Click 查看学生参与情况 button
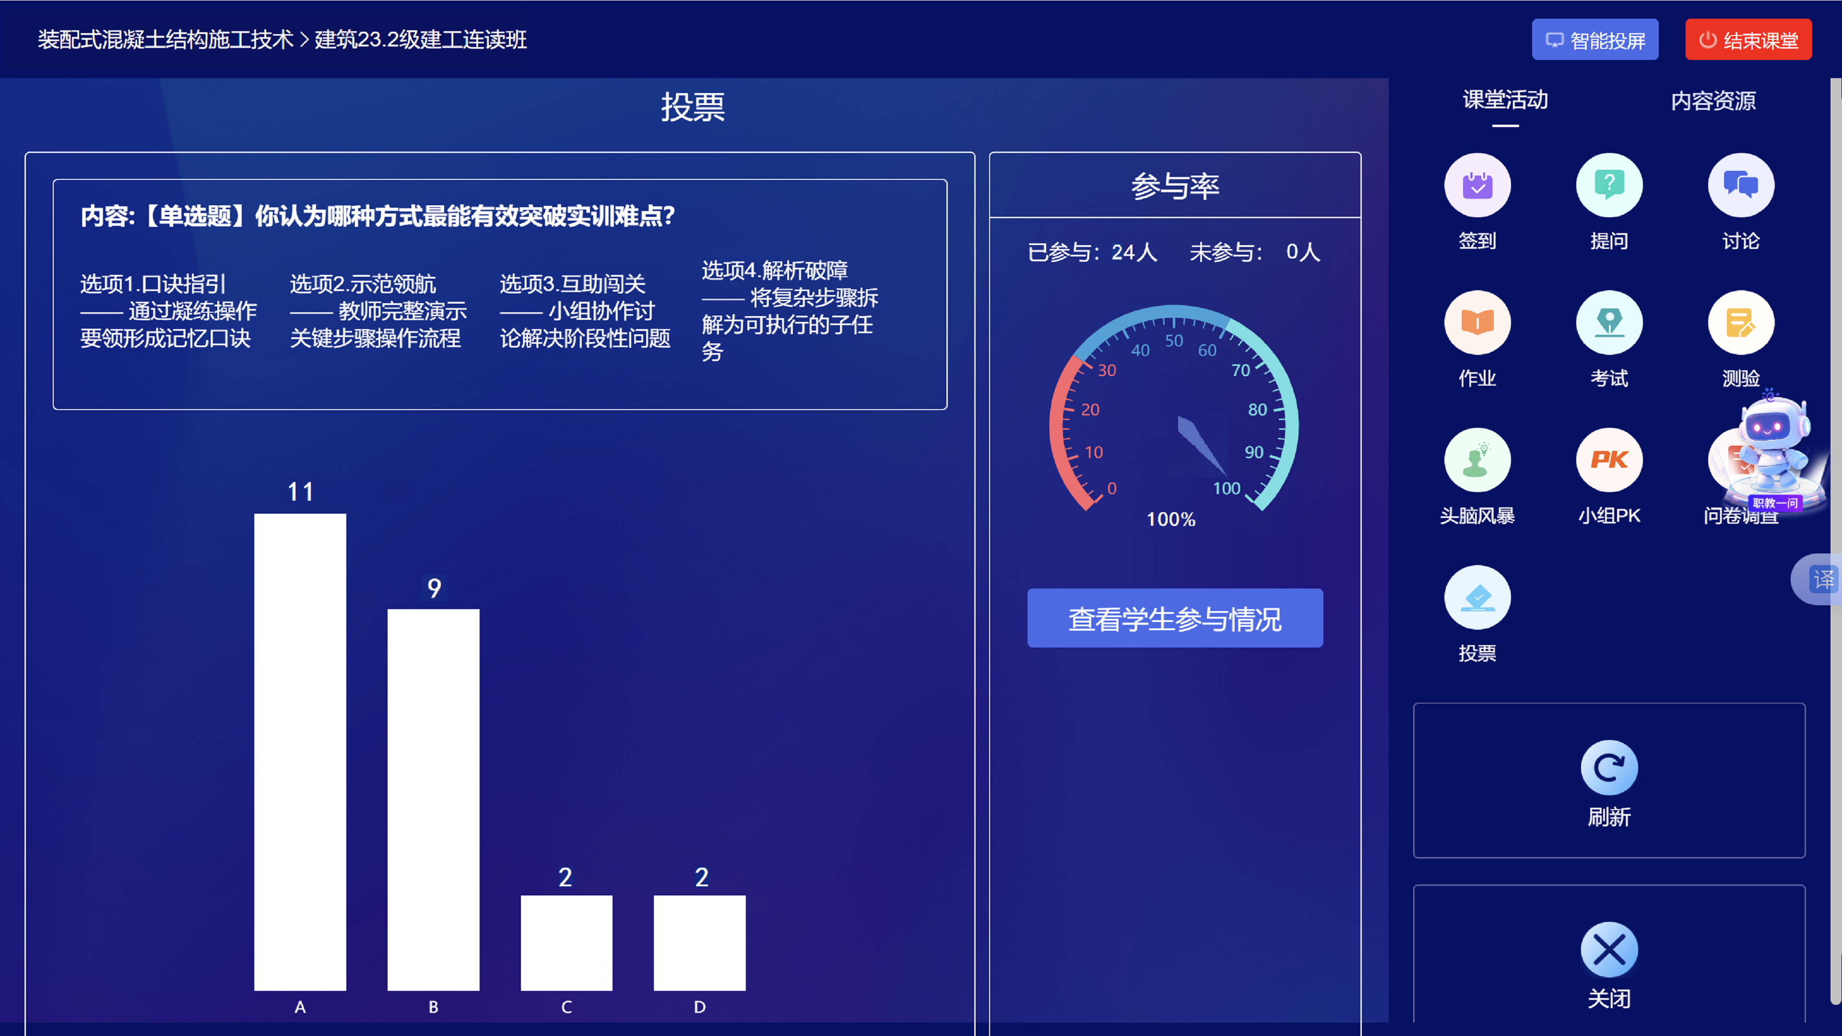Screen dimensions: 1842x1036 pos(1175,618)
